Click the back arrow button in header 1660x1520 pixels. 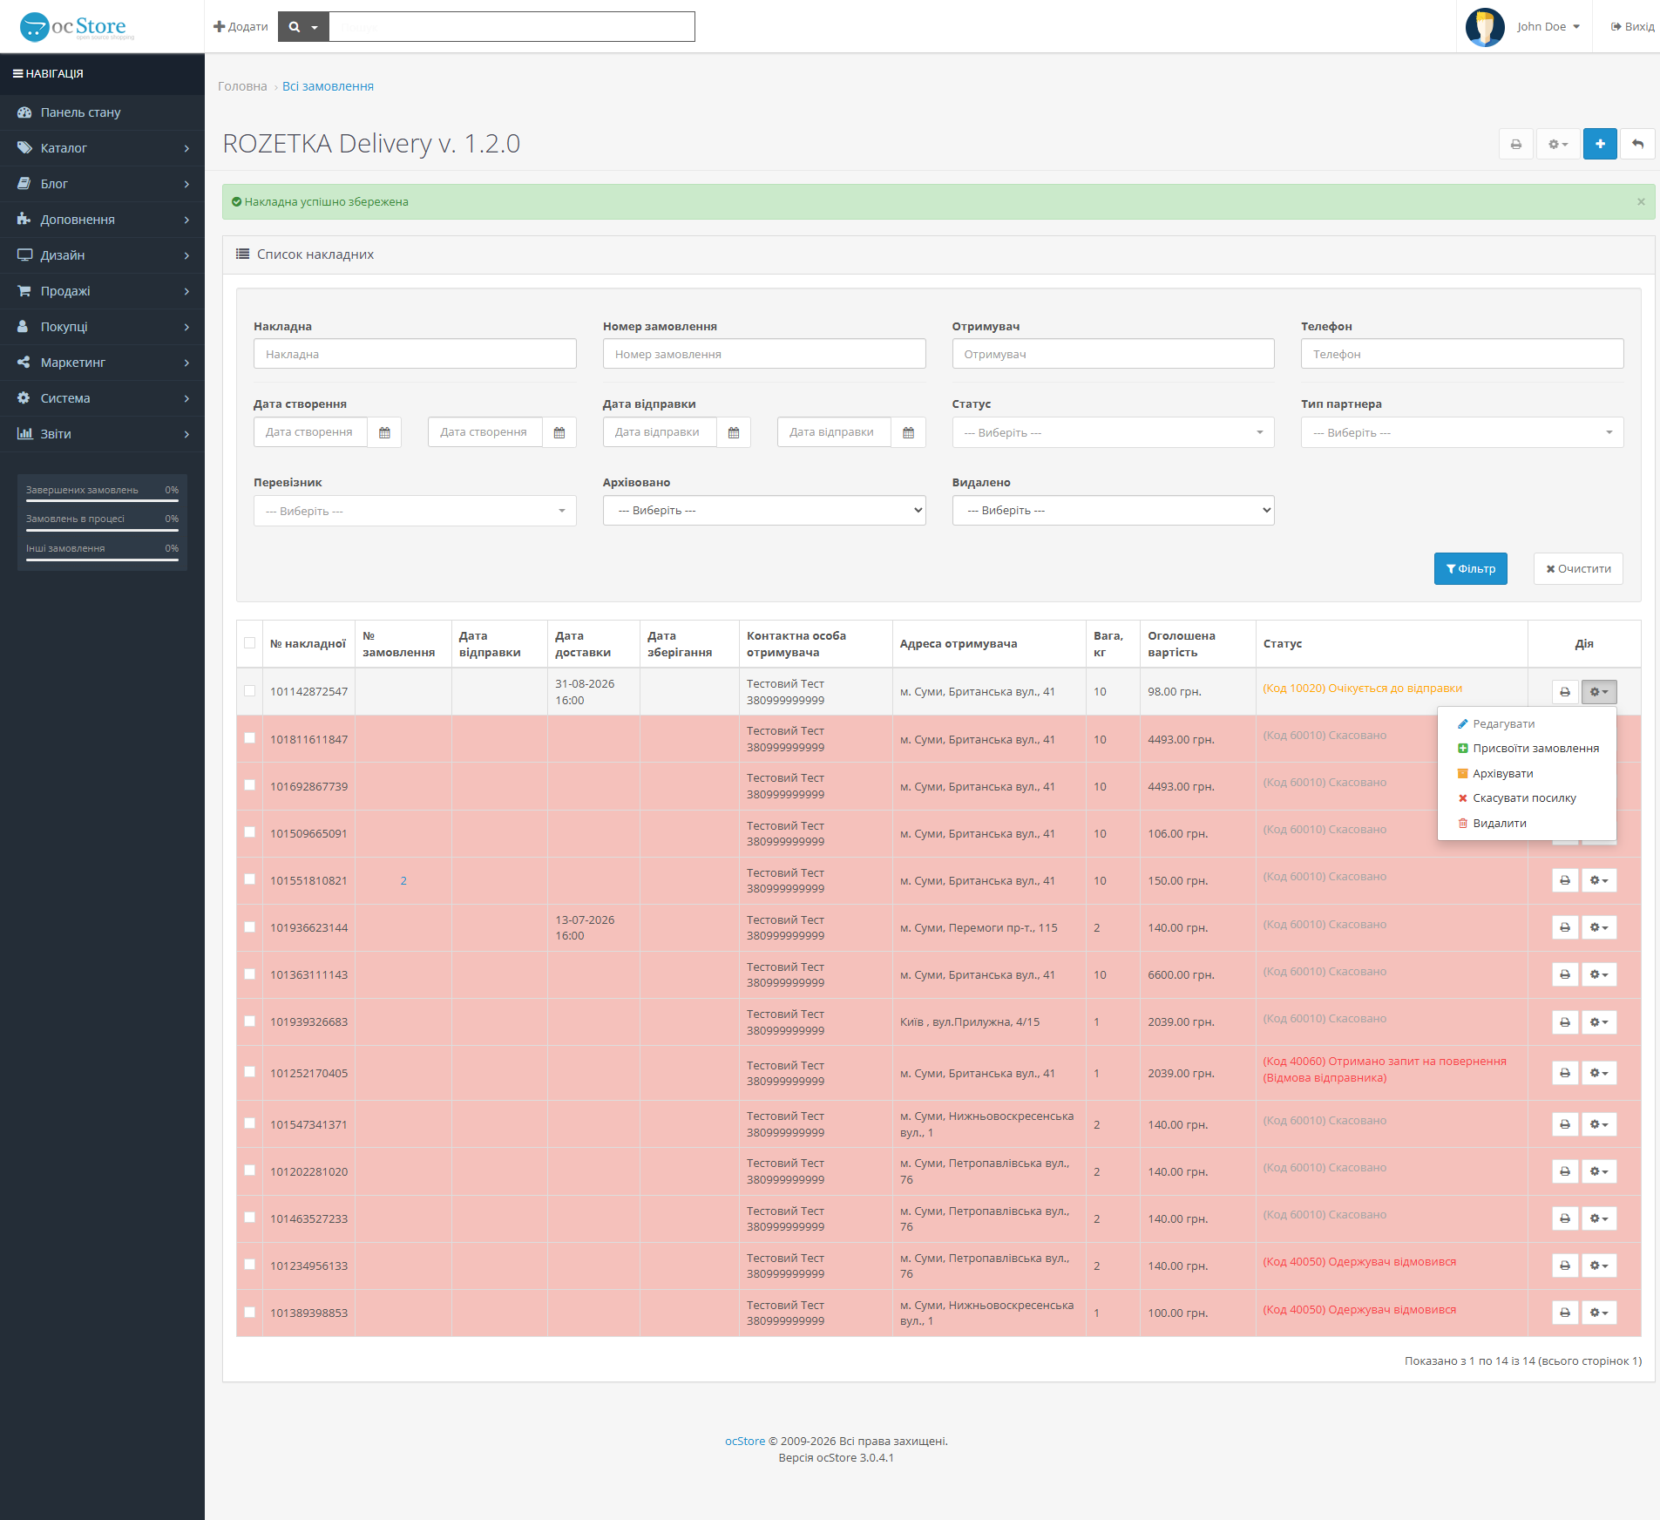[x=1637, y=144]
